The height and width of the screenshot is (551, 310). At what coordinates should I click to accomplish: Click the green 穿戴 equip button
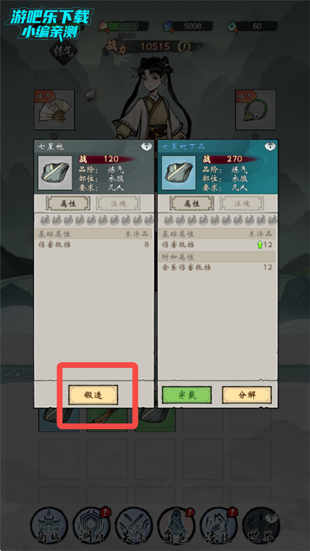pyautogui.click(x=187, y=395)
